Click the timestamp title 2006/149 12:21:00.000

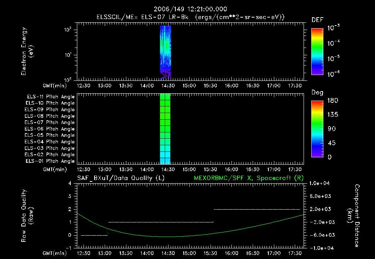[x=190, y=9]
